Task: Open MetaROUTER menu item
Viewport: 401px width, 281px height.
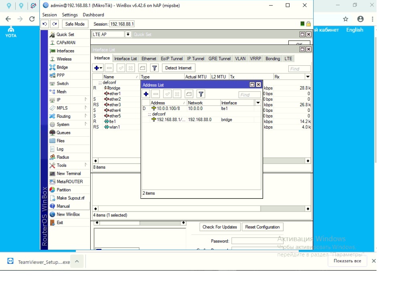Action: click(x=69, y=182)
